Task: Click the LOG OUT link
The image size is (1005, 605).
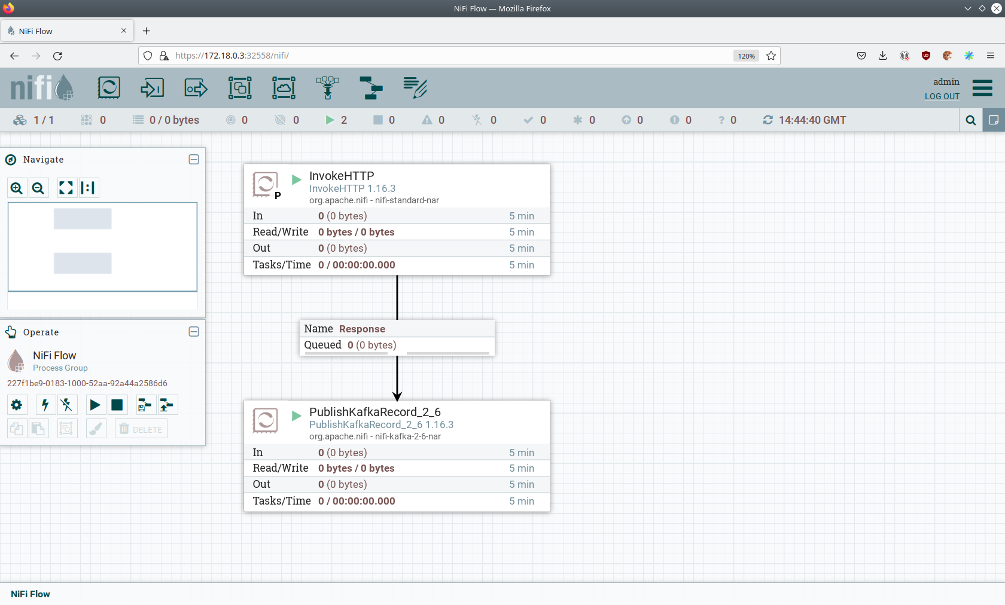Action: point(942,96)
